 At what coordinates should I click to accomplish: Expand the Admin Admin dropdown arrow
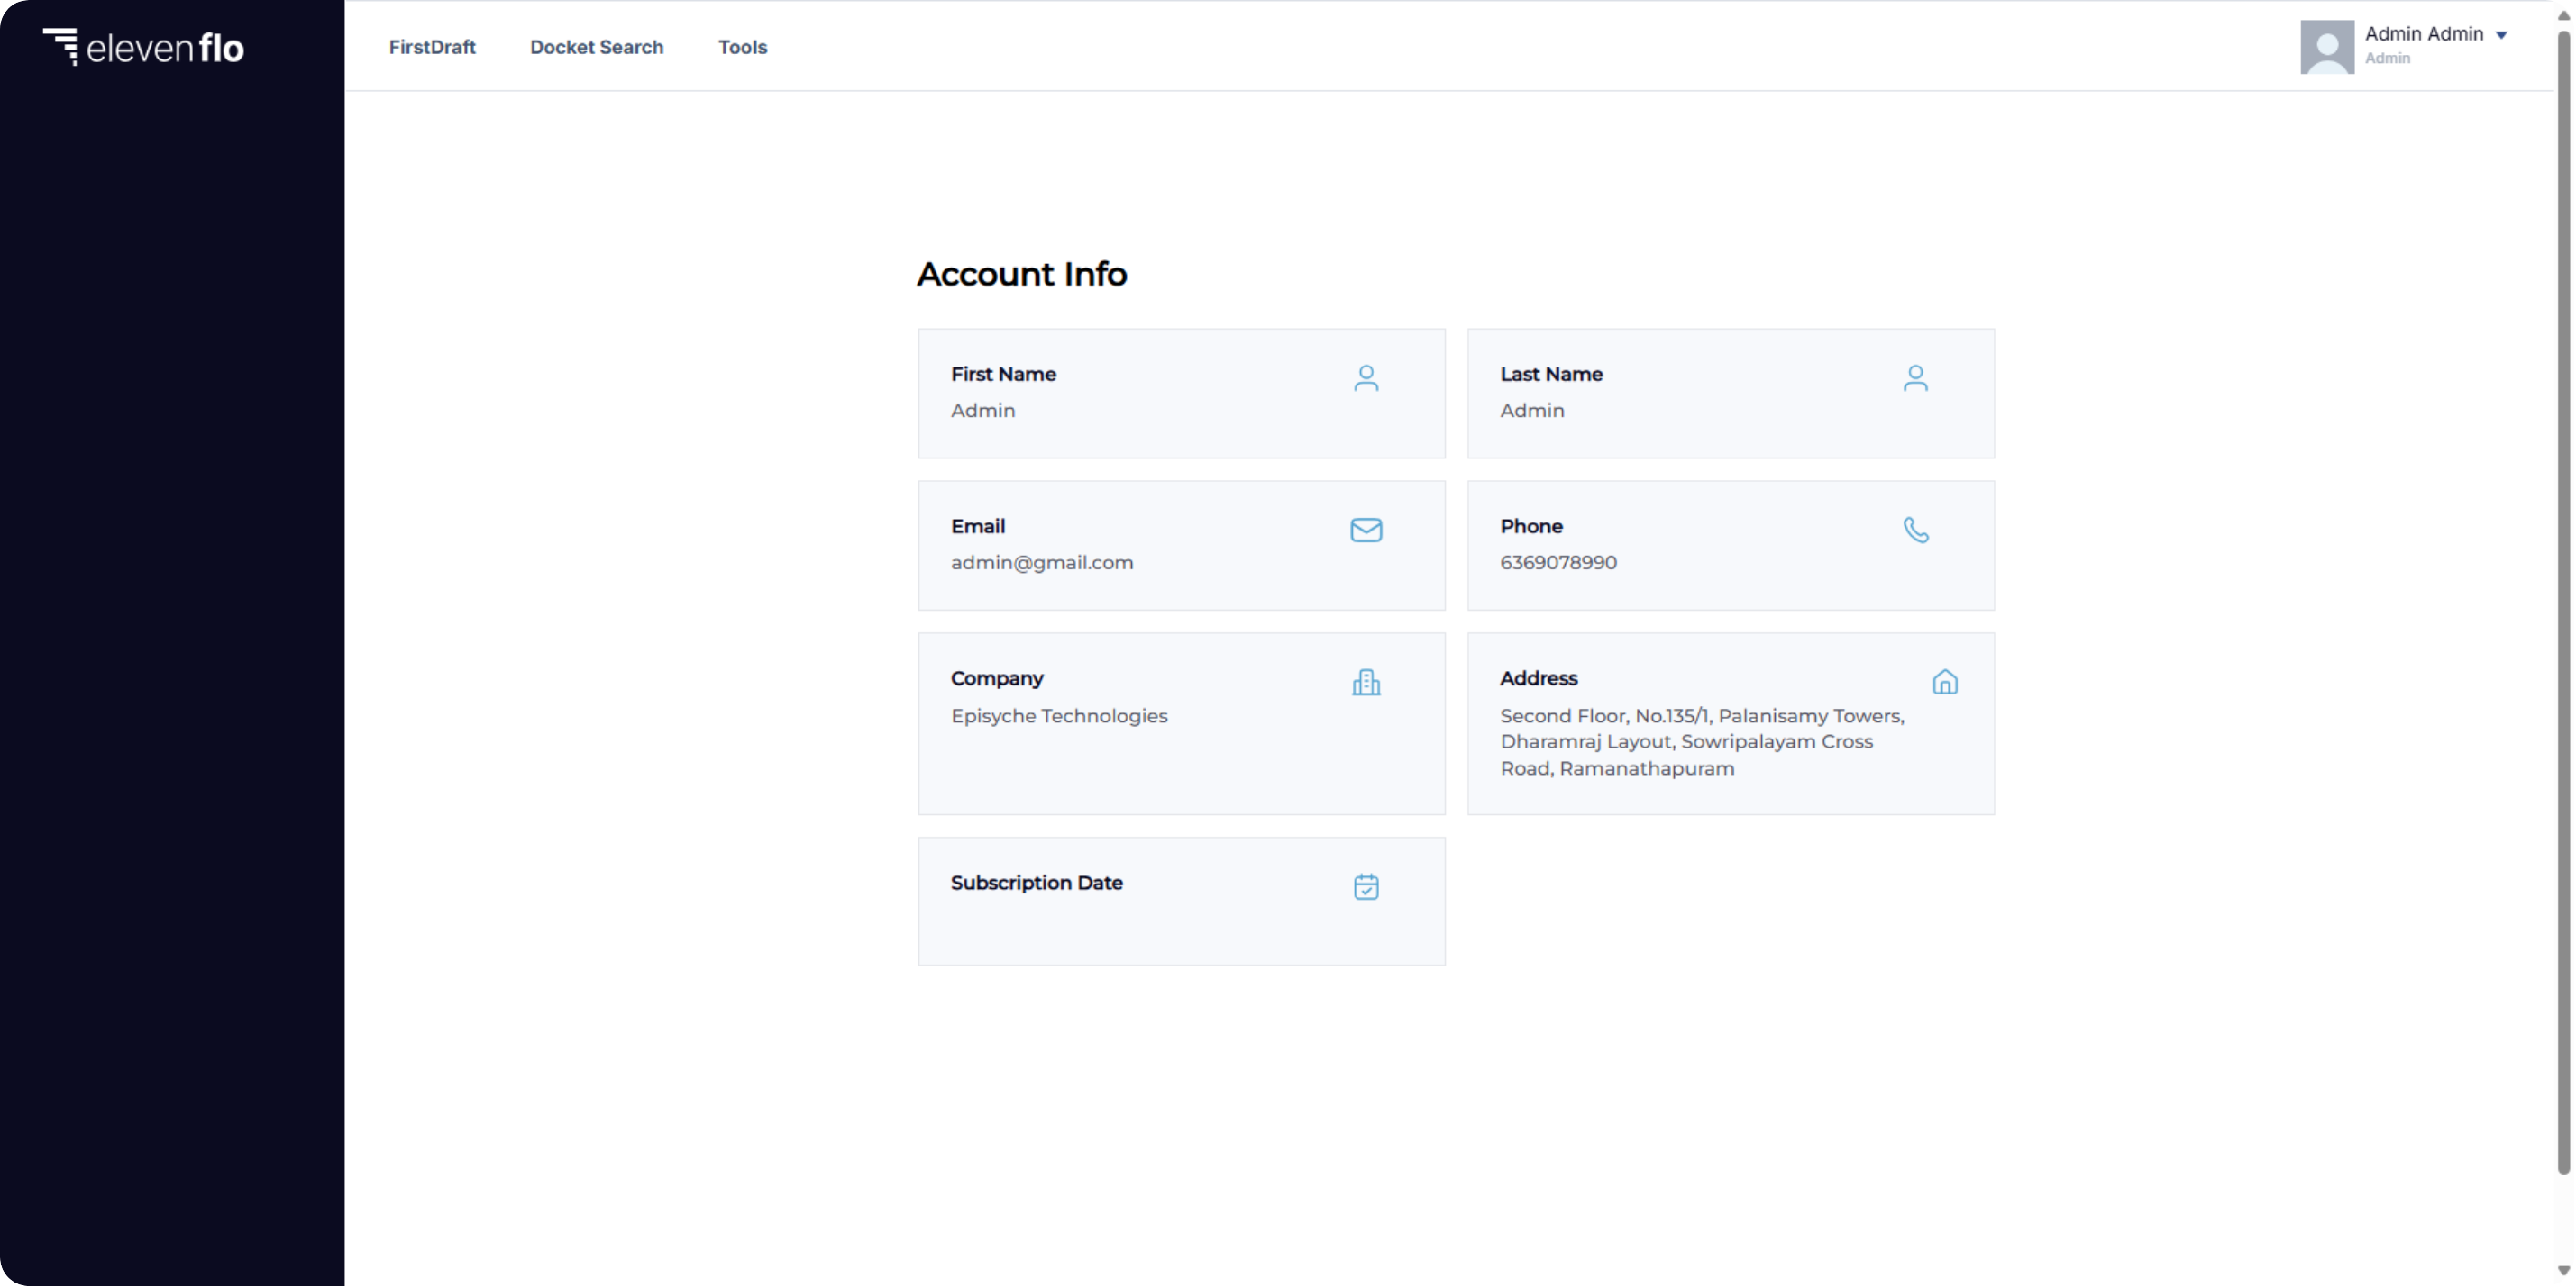pyautogui.click(x=2501, y=35)
